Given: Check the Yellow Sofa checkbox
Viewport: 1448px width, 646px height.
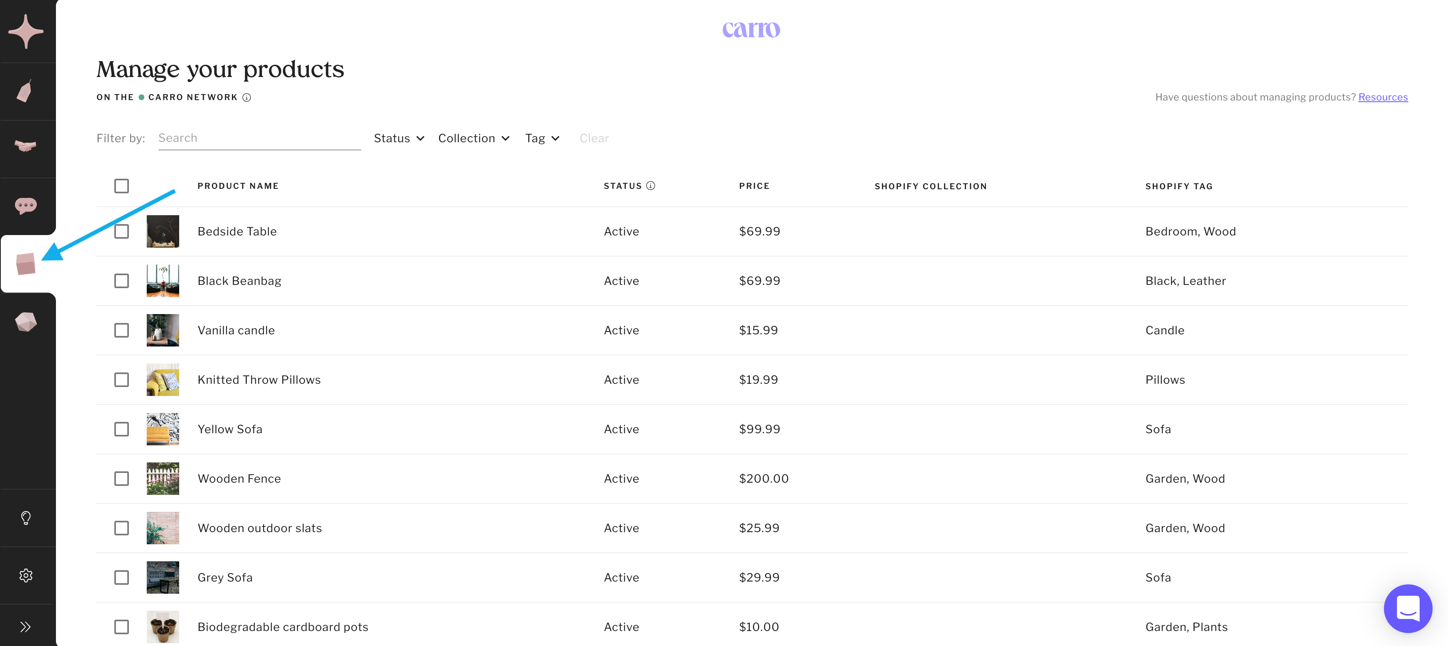Looking at the screenshot, I should tap(122, 429).
